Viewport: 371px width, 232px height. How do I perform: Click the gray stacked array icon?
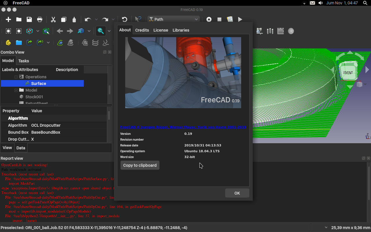tap(95, 43)
